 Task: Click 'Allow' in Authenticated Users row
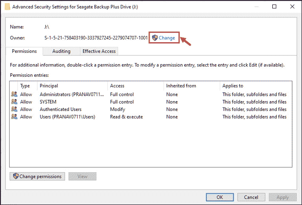pos(26,109)
